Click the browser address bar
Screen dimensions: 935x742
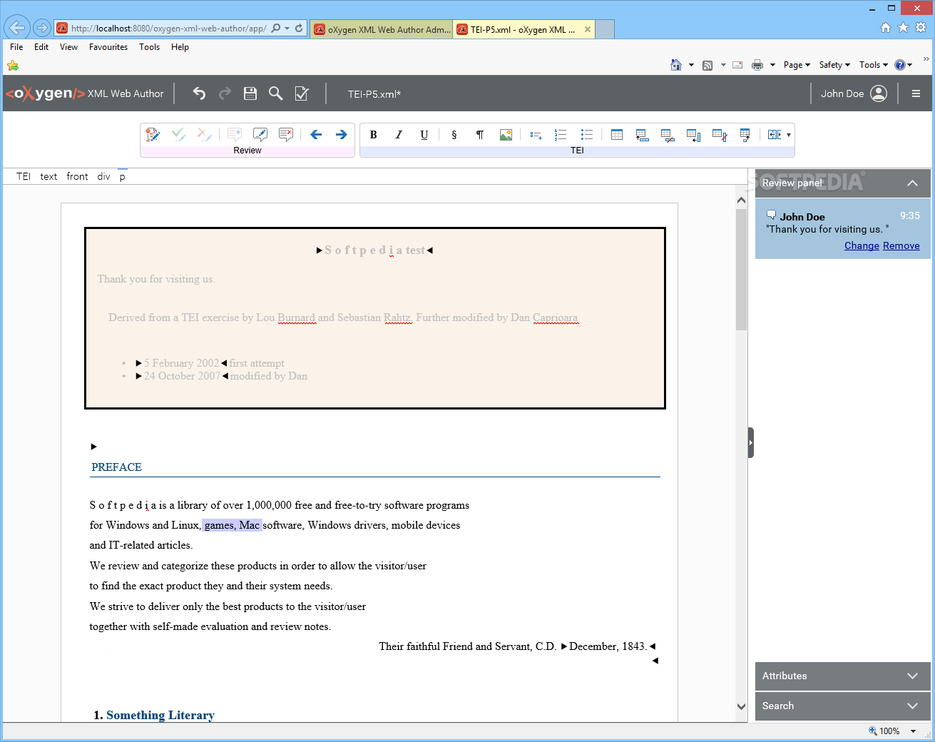169,29
